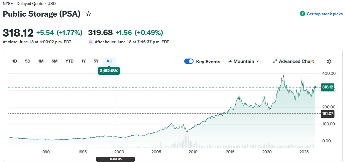Select the 6M time range
This screenshot has width=345, height=162.
tap(54, 61)
